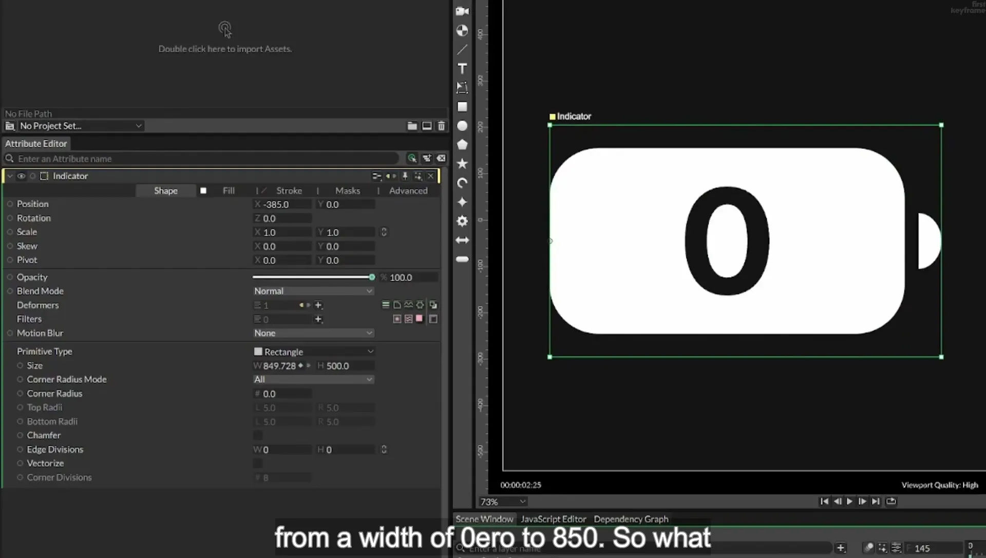The image size is (986, 558).
Task: Toggle visibility eye of Indicator layer
Action: pos(21,176)
